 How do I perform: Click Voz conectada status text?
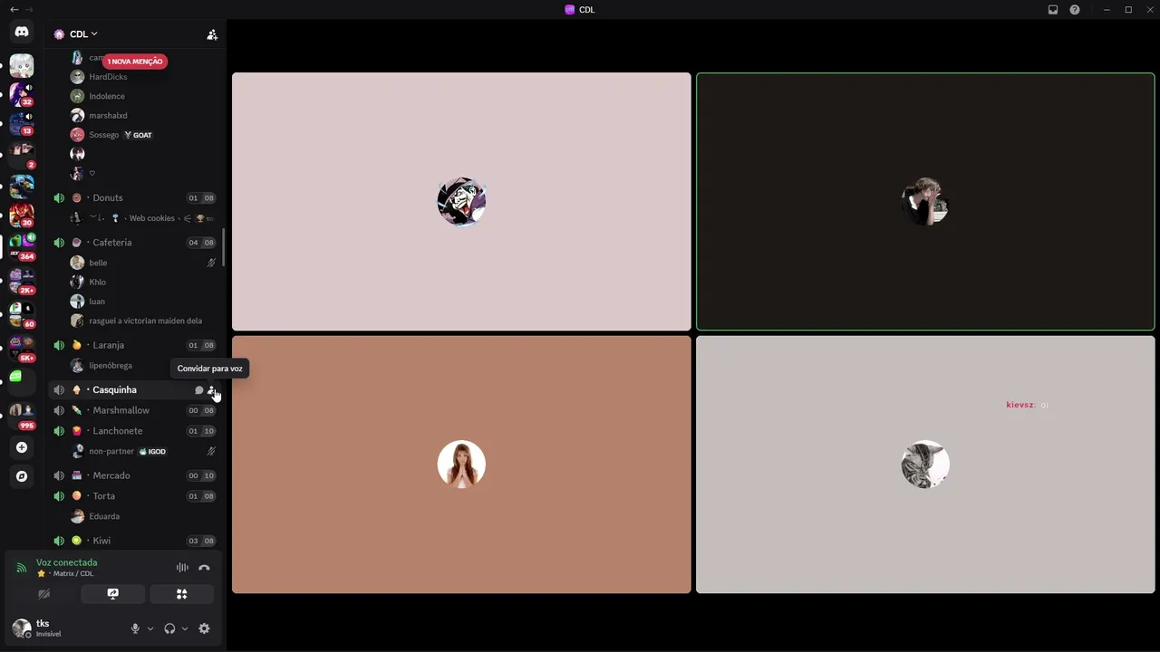[x=66, y=562]
